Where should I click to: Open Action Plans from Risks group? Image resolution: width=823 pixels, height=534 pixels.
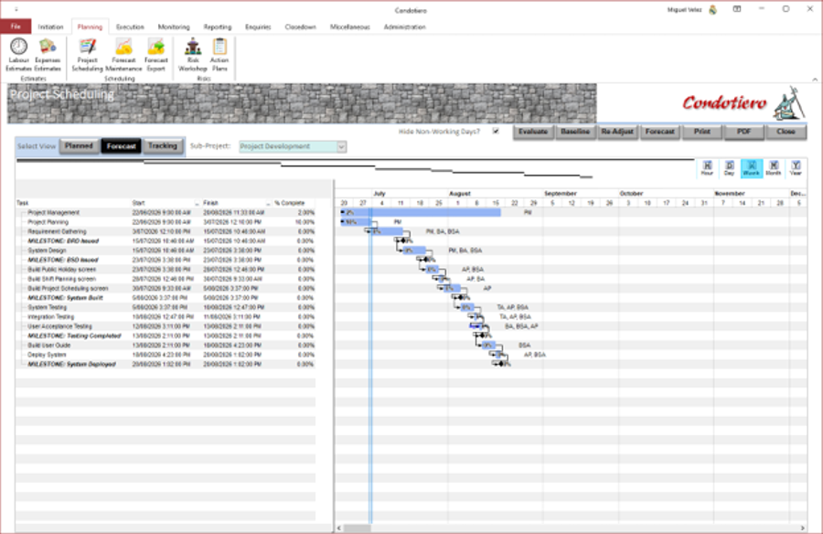click(x=219, y=55)
